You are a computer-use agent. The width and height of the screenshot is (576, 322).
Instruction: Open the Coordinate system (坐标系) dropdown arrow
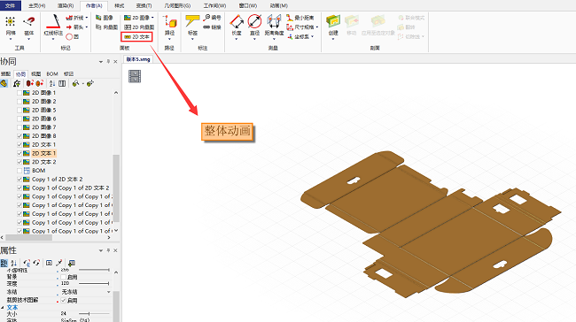tap(312, 36)
